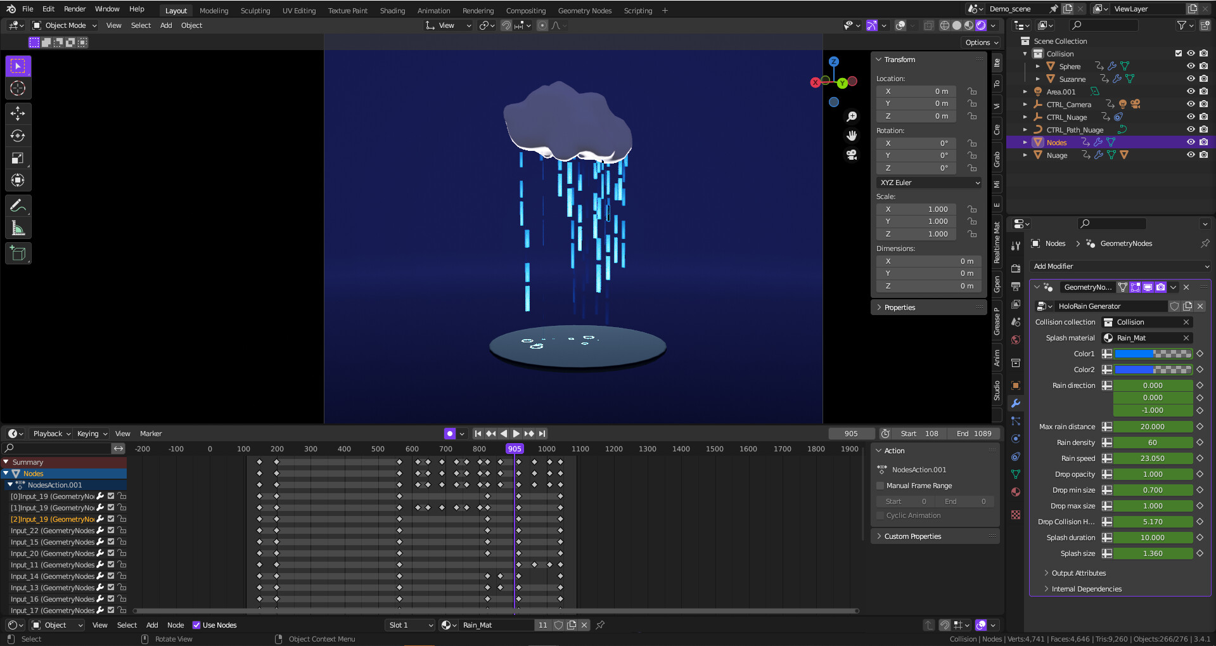Click the zoom magnifier icon in the viewport
This screenshot has height=646, width=1216.
[x=852, y=117]
